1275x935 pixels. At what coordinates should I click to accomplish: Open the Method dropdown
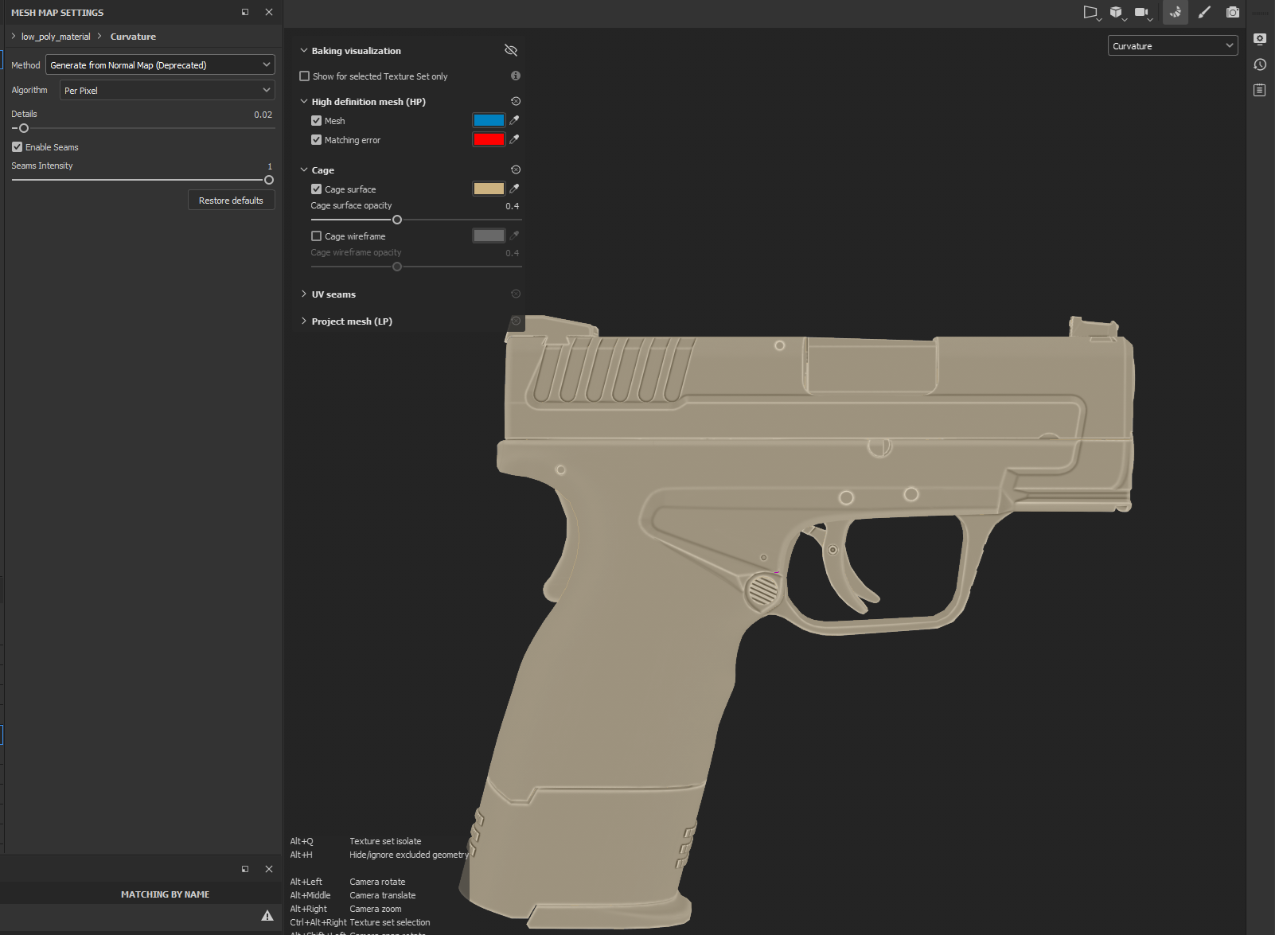(x=160, y=65)
